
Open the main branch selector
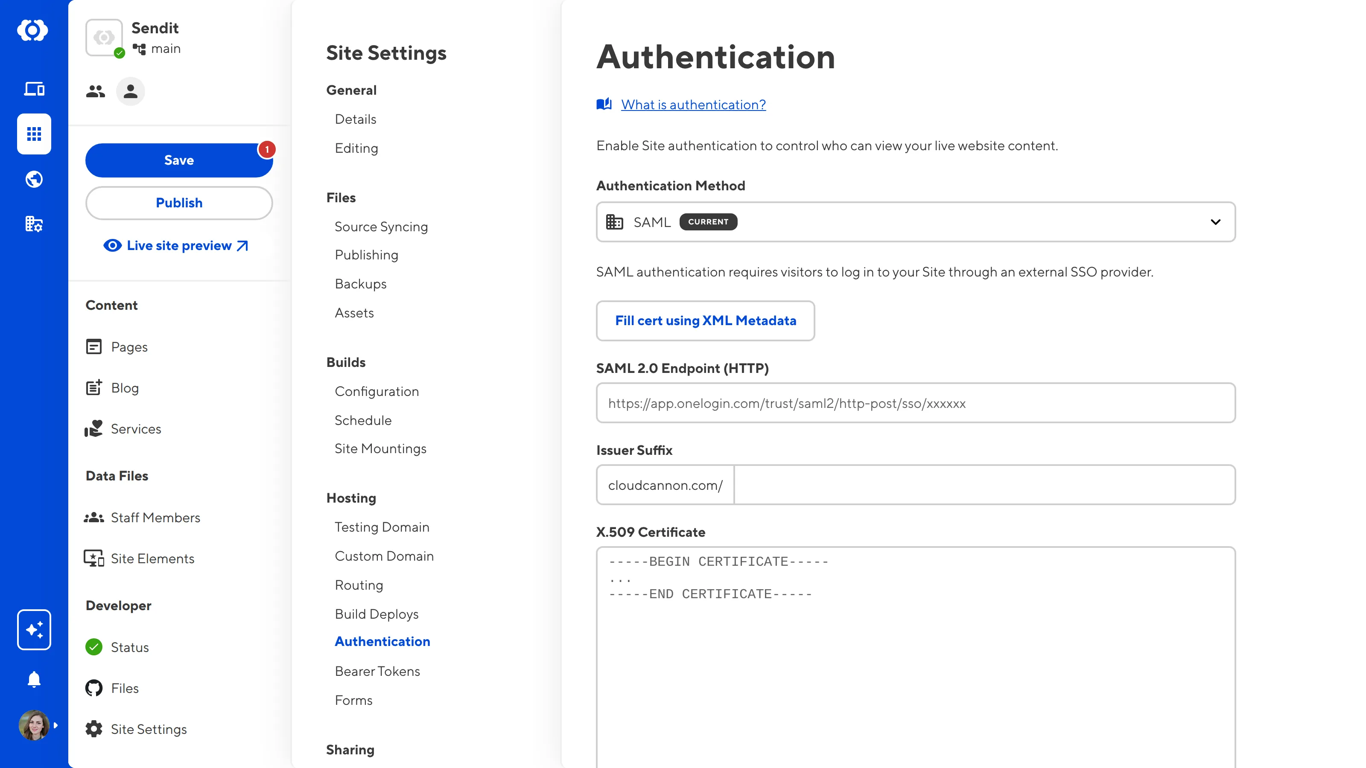157,49
